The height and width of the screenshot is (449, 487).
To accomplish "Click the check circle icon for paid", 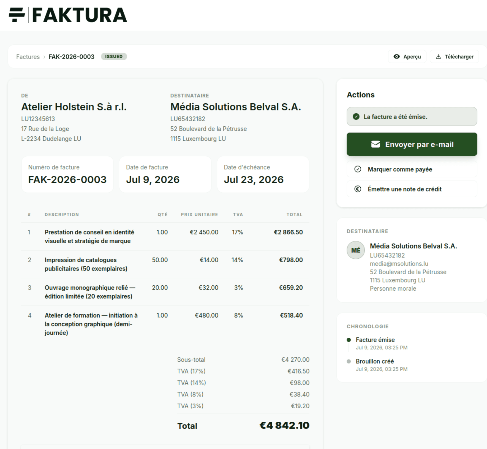I will (x=358, y=169).
